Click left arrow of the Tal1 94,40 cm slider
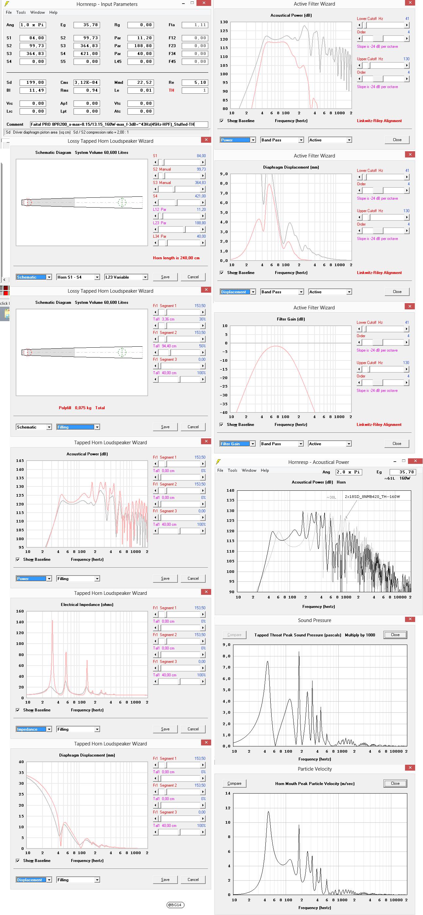This screenshot has width=423, height=915. point(155,352)
